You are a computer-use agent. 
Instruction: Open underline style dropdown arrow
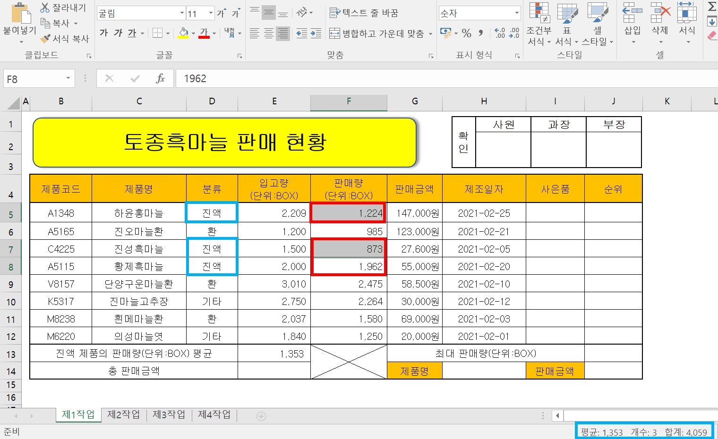tap(142, 33)
